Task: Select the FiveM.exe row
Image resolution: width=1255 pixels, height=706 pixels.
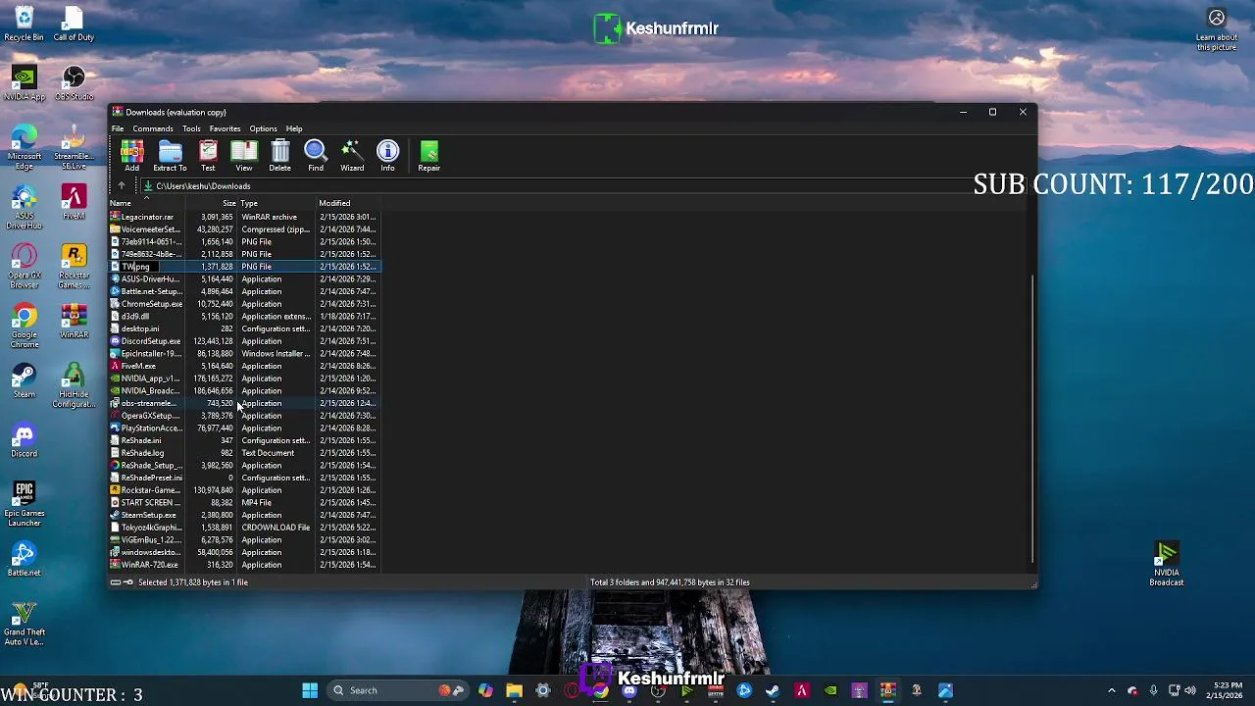Action: tap(243, 366)
